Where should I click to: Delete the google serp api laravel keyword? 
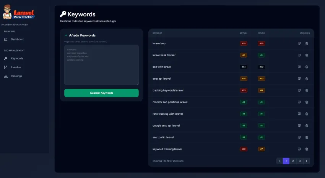coord(307,125)
